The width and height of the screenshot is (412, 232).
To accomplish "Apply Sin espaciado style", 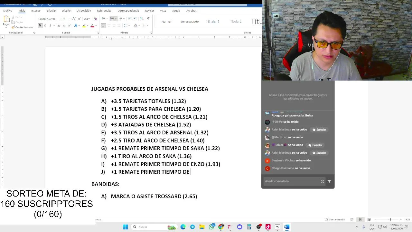I will (190, 22).
